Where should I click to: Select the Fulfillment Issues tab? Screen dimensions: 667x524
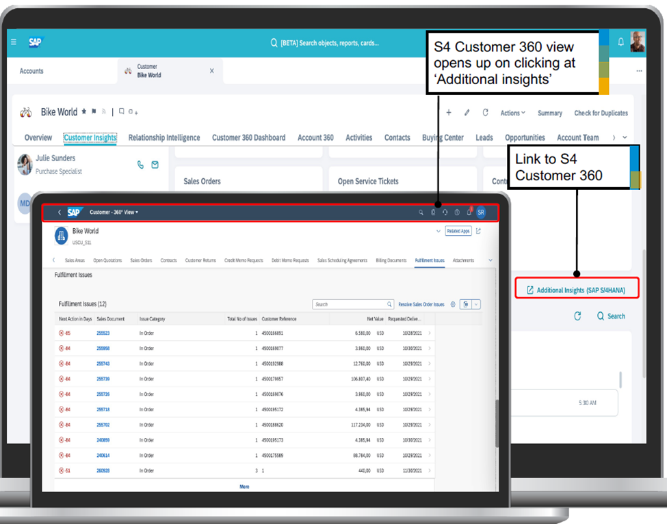click(430, 260)
